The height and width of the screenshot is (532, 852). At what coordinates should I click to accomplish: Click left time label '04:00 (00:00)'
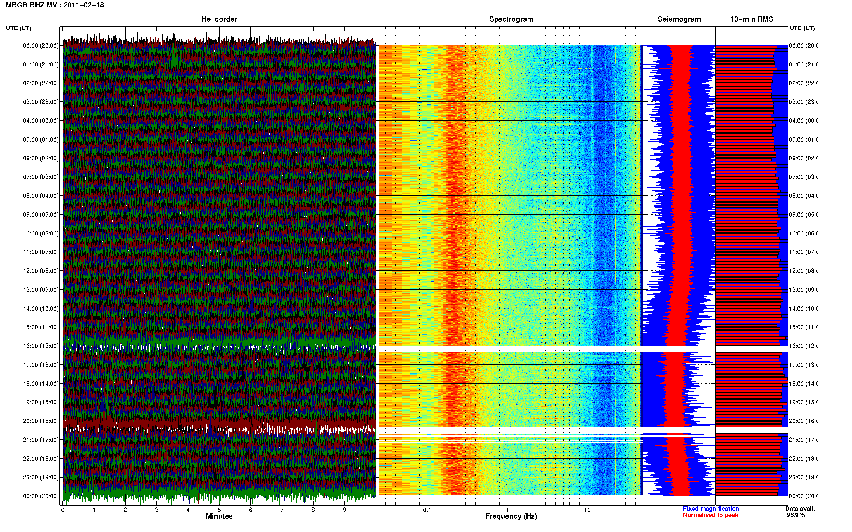pyautogui.click(x=41, y=121)
